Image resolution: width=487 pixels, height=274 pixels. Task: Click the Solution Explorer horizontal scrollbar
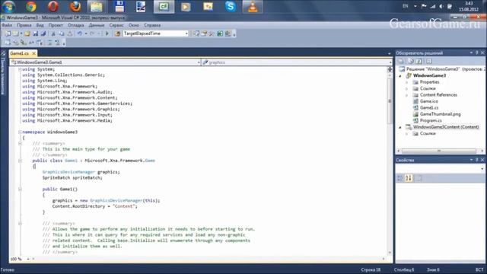click(x=439, y=151)
